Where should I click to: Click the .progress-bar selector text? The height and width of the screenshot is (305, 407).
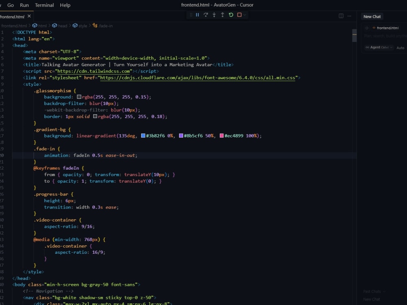coord(51,194)
